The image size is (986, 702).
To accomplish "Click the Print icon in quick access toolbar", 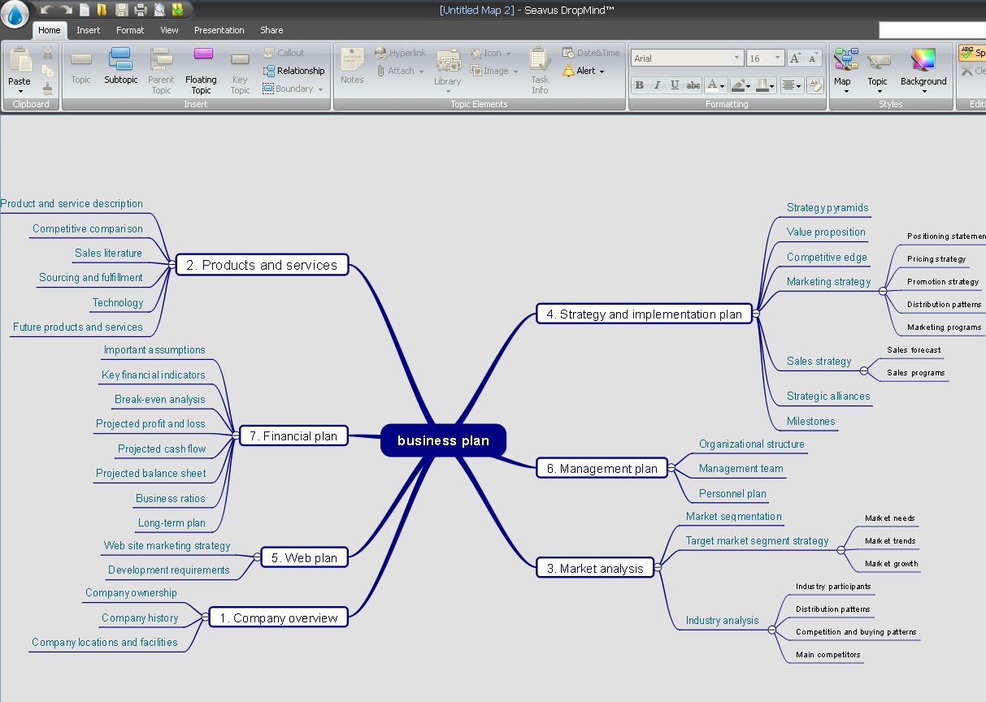I will click(141, 10).
